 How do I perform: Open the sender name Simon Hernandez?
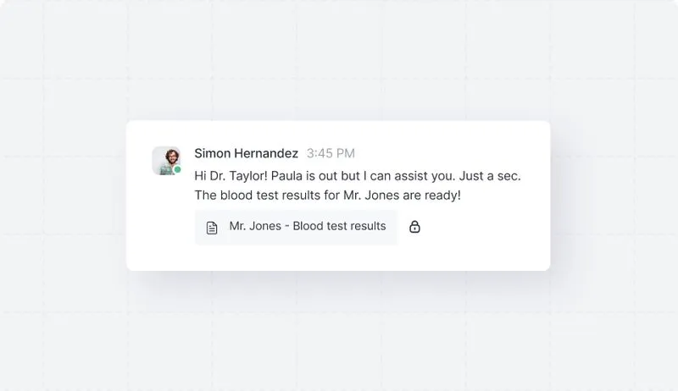tap(246, 153)
